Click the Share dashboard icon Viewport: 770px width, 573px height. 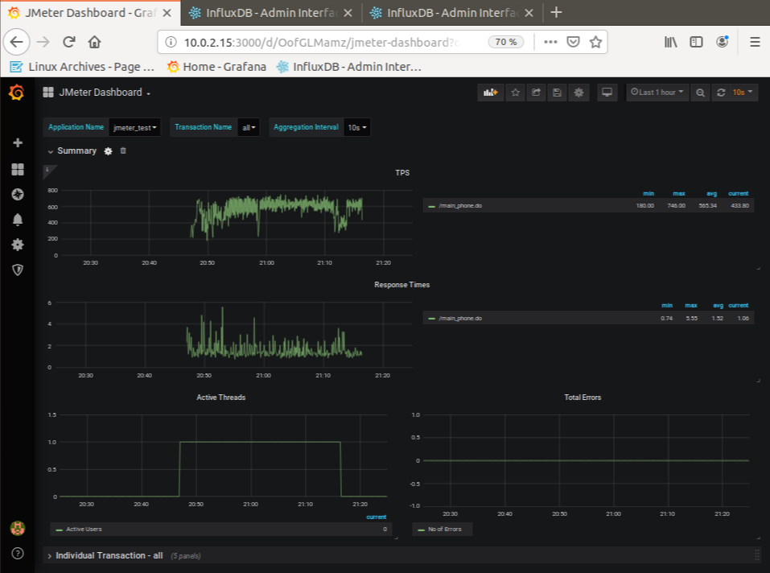(536, 93)
